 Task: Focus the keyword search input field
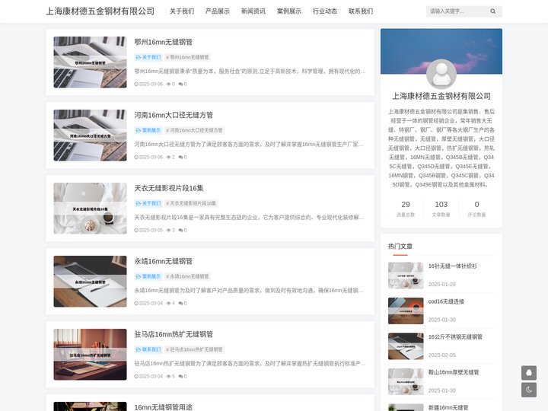(457, 11)
